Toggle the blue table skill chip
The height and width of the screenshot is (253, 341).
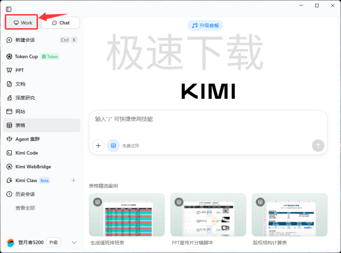tap(114, 145)
